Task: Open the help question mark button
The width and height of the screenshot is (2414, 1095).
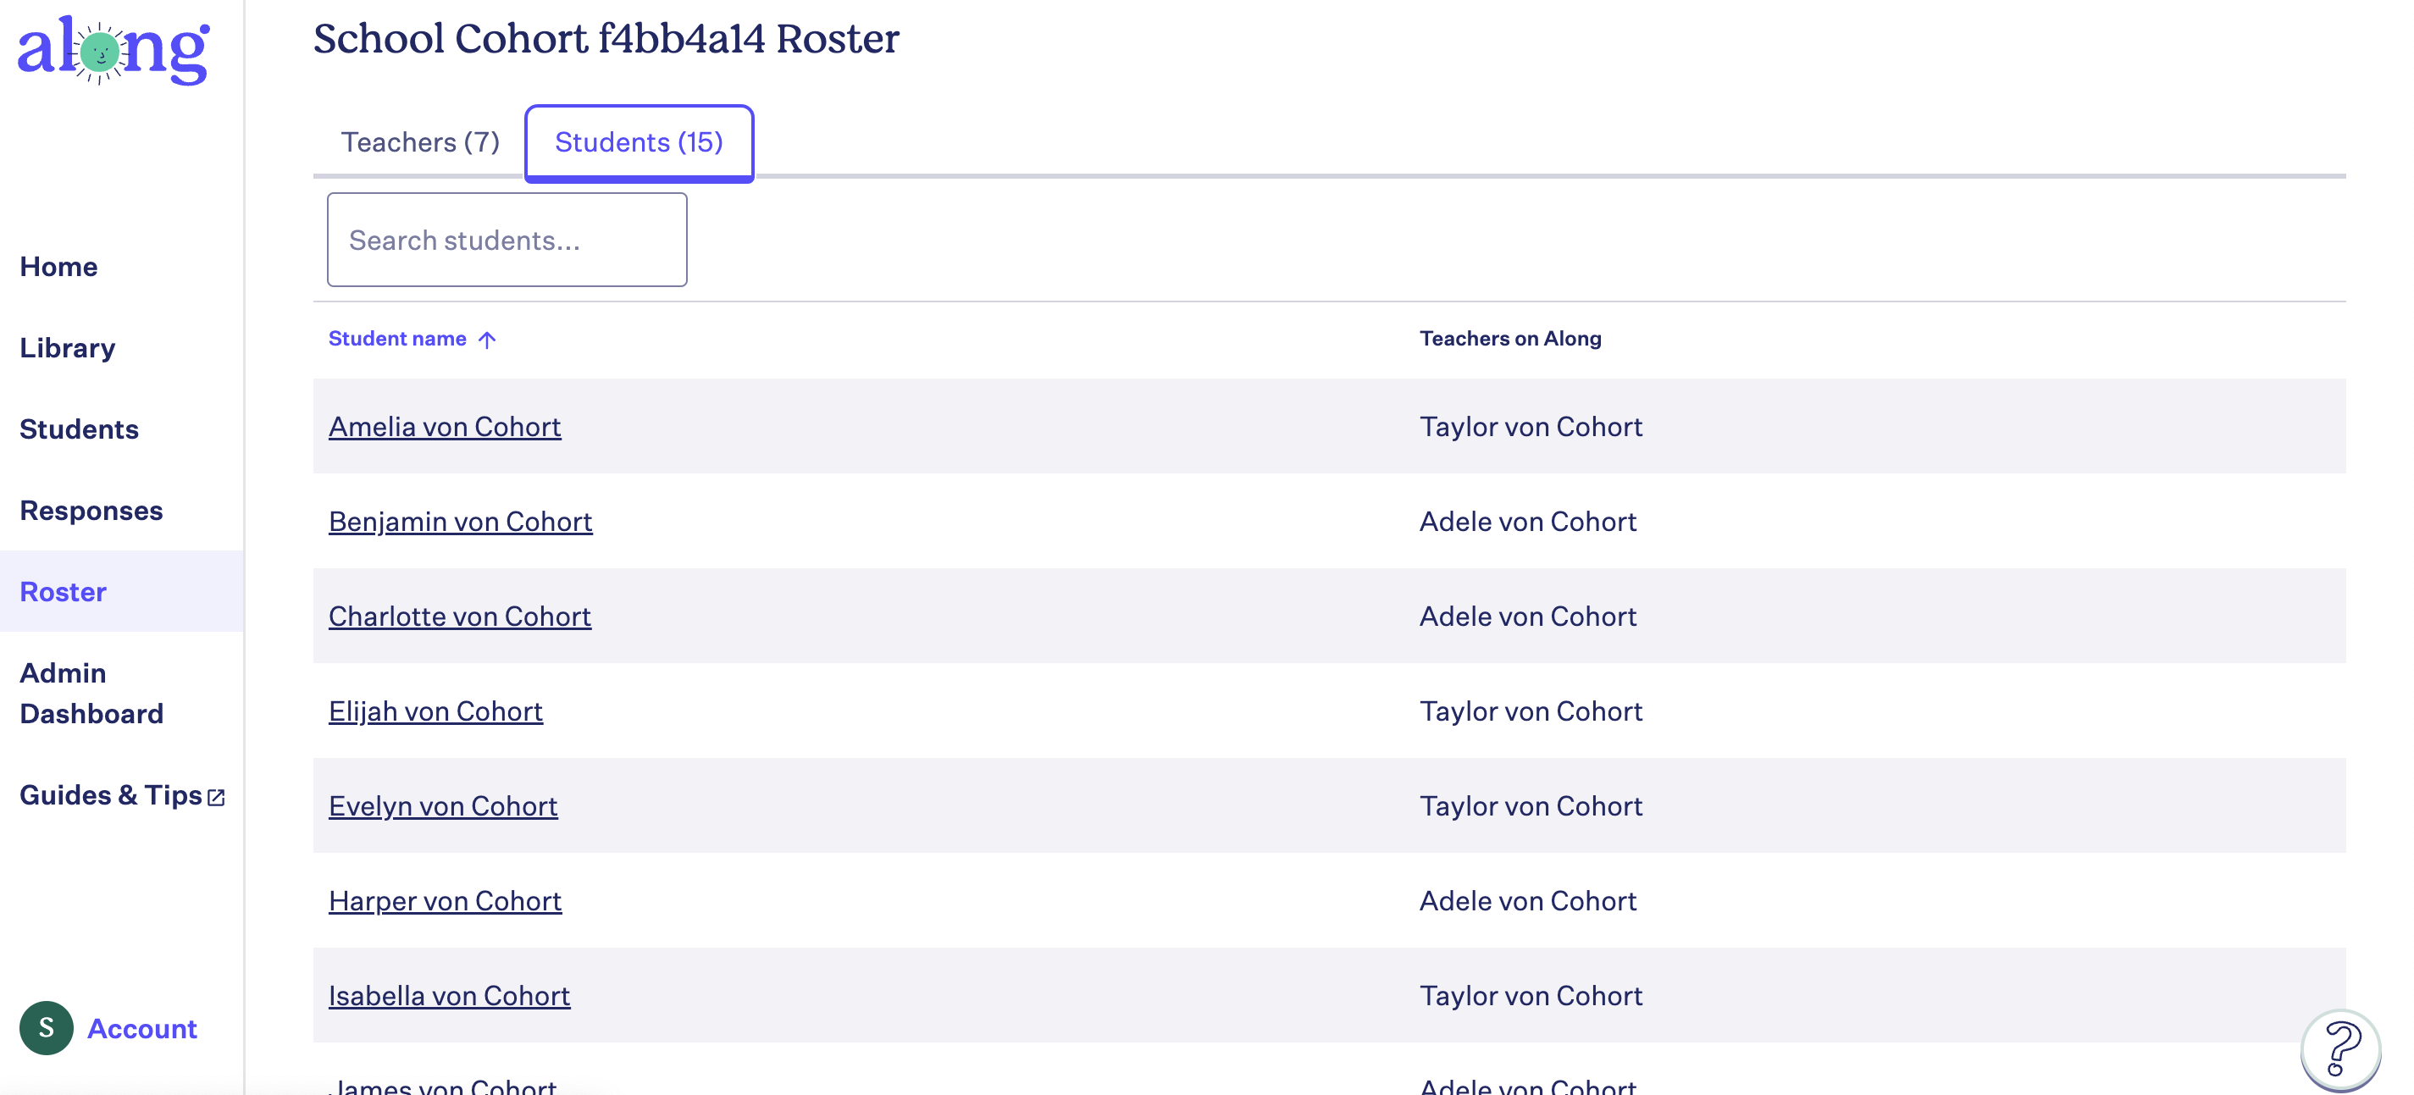Action: coord(2340,1049)
